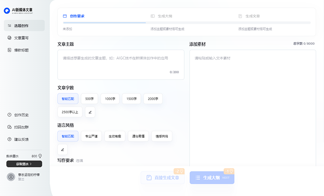This screenshot has height=196, width=324.
Task: Click the 生成大纲 tab icon
Action: [153, 16]
